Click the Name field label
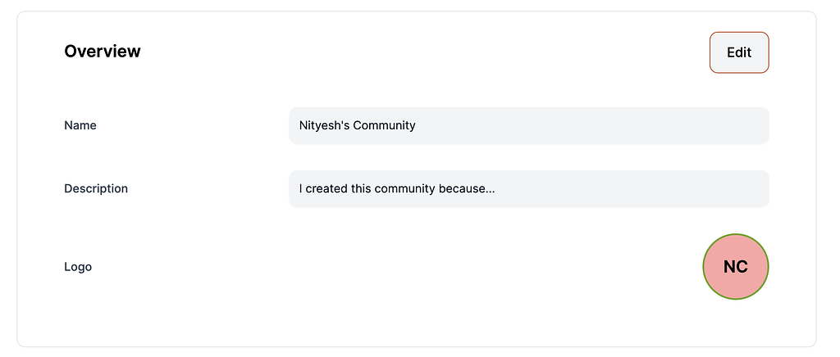 pyautogui.click(x=80, y=125)
